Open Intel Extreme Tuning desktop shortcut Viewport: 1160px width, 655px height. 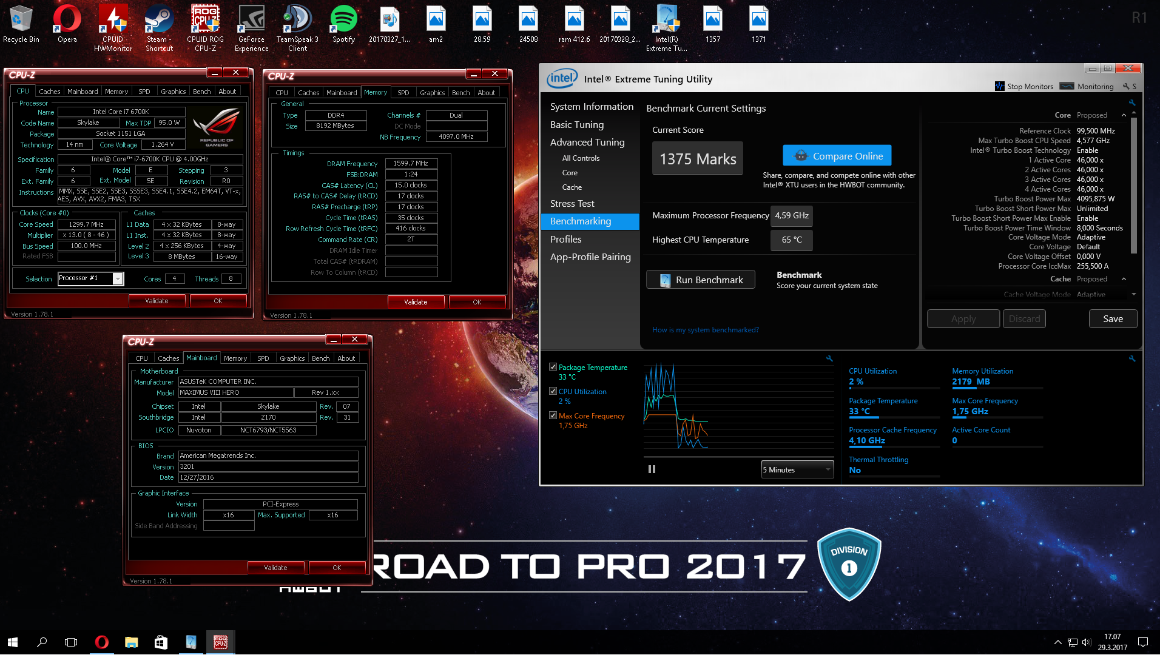[x=667, y=27]
